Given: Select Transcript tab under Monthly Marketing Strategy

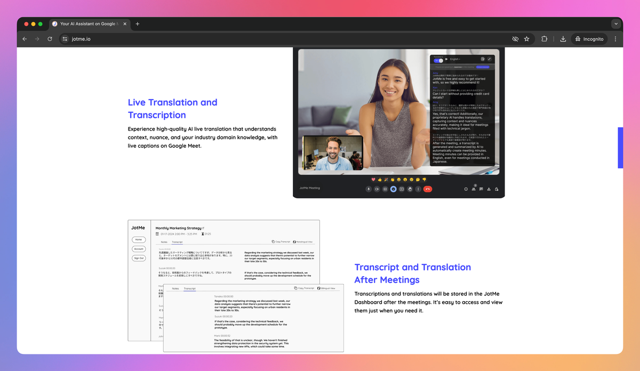Looking at the screenshot, I should coord(177,242).
